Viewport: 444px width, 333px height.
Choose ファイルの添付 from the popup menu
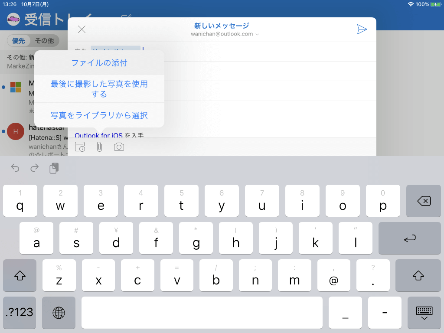click(99, 63)
